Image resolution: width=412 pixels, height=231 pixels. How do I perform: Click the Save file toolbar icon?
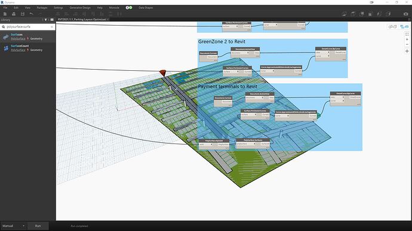click(x=23, y=14)
